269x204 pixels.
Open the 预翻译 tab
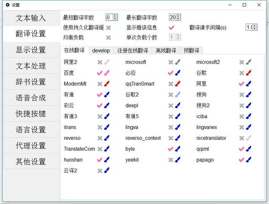coord(191,51)
